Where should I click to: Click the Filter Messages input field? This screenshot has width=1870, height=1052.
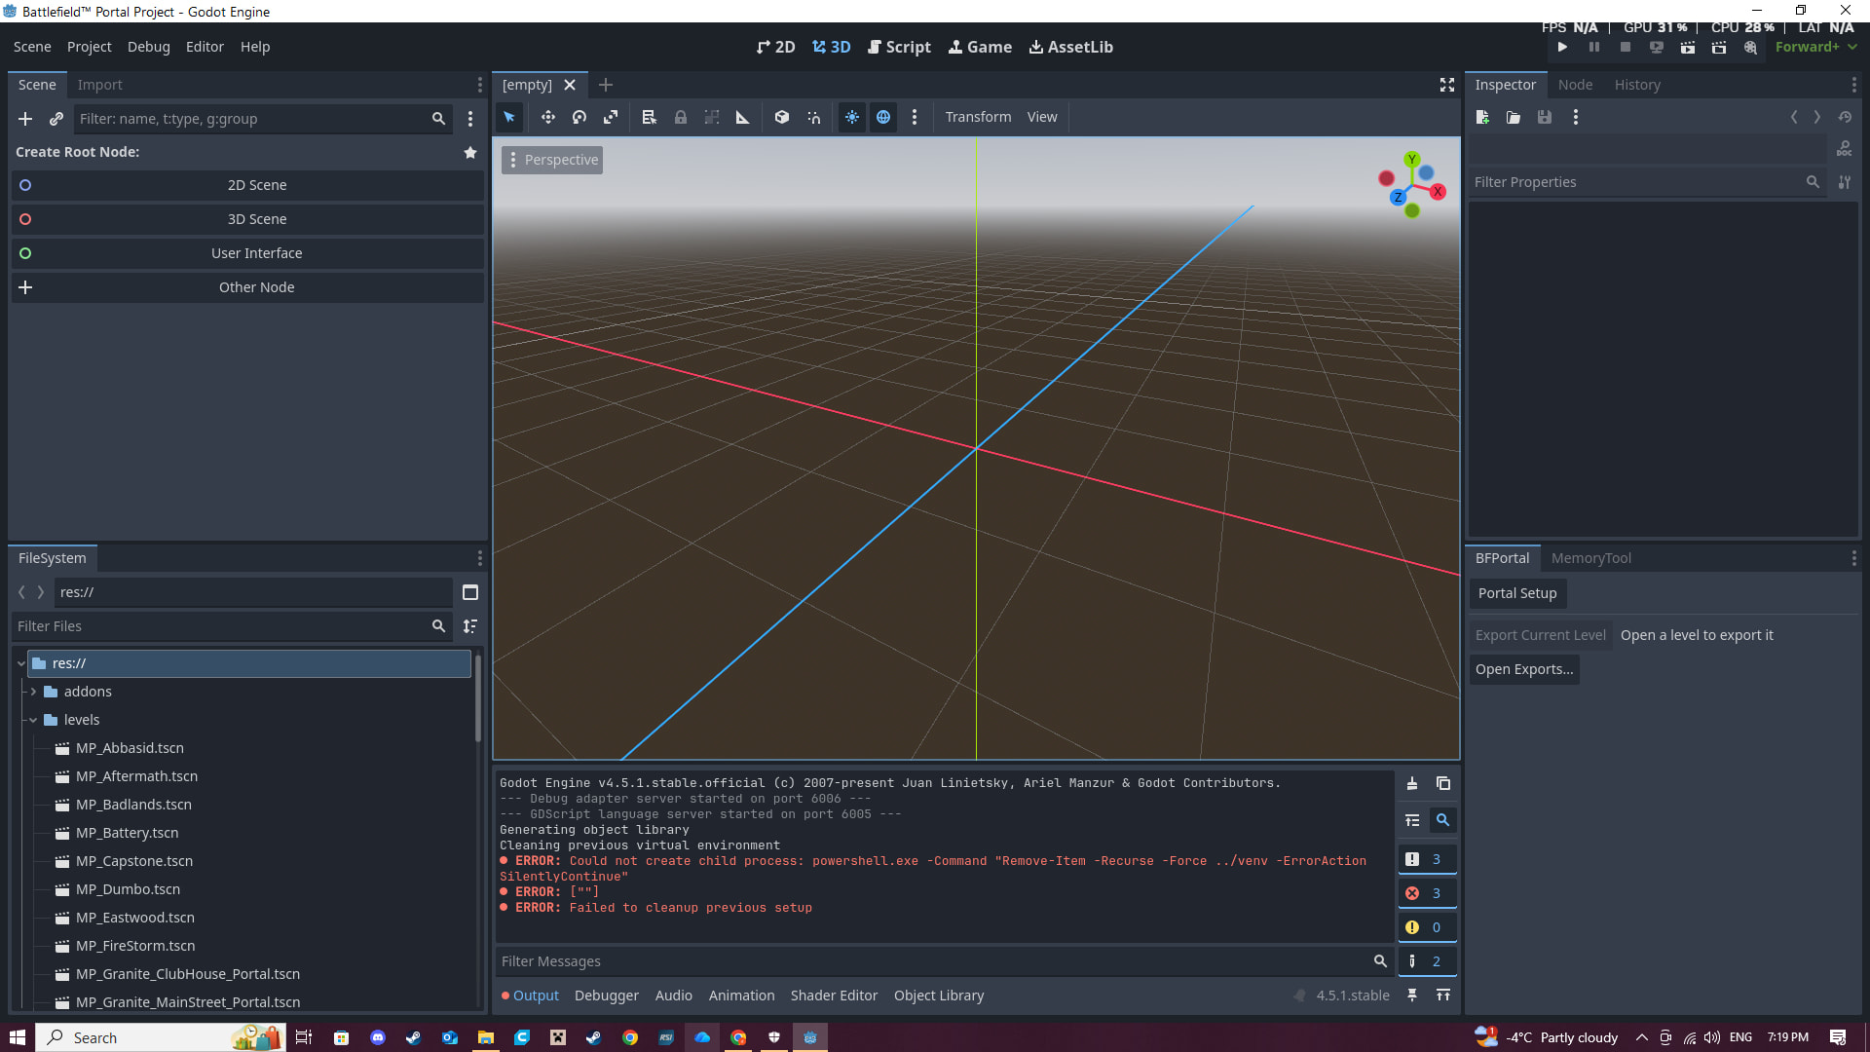coord(933,961)
